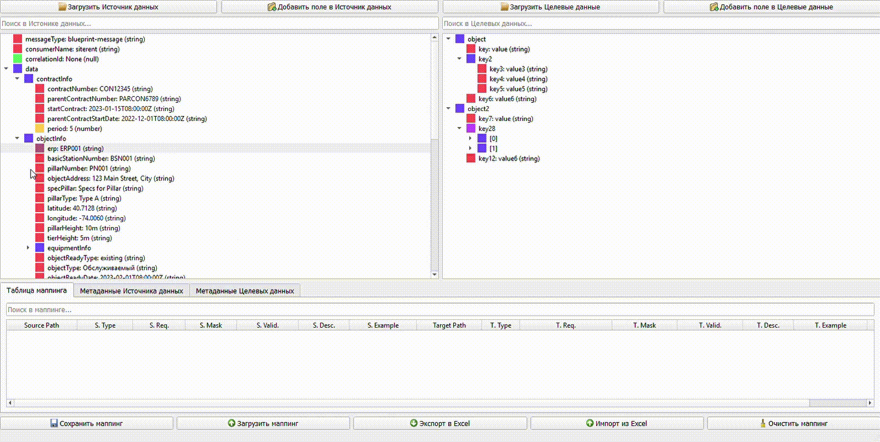Collapse the objectInfo node

point(17,138)
